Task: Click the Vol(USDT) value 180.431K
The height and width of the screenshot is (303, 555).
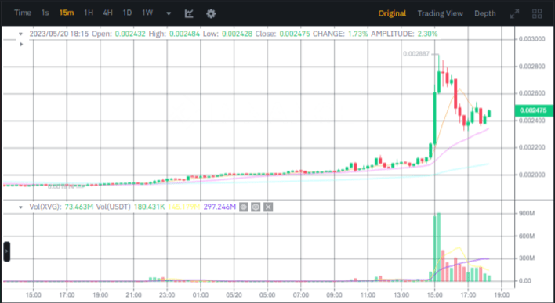Action: coord(150,207)
